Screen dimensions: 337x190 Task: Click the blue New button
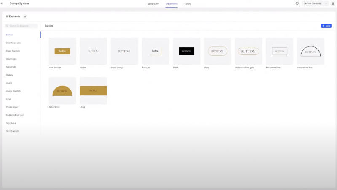click(326, 26)
